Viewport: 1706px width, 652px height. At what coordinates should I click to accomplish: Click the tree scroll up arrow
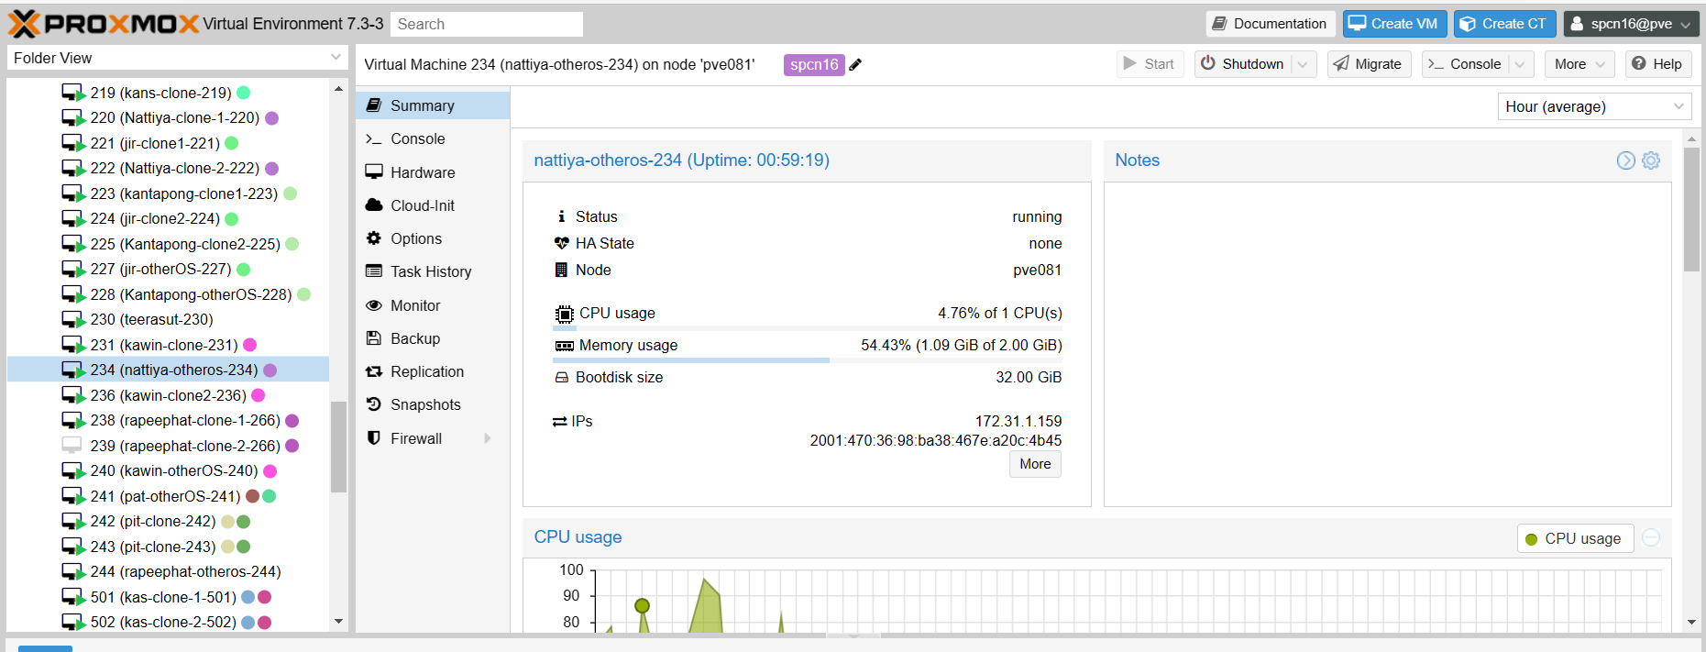coord(338,89)
